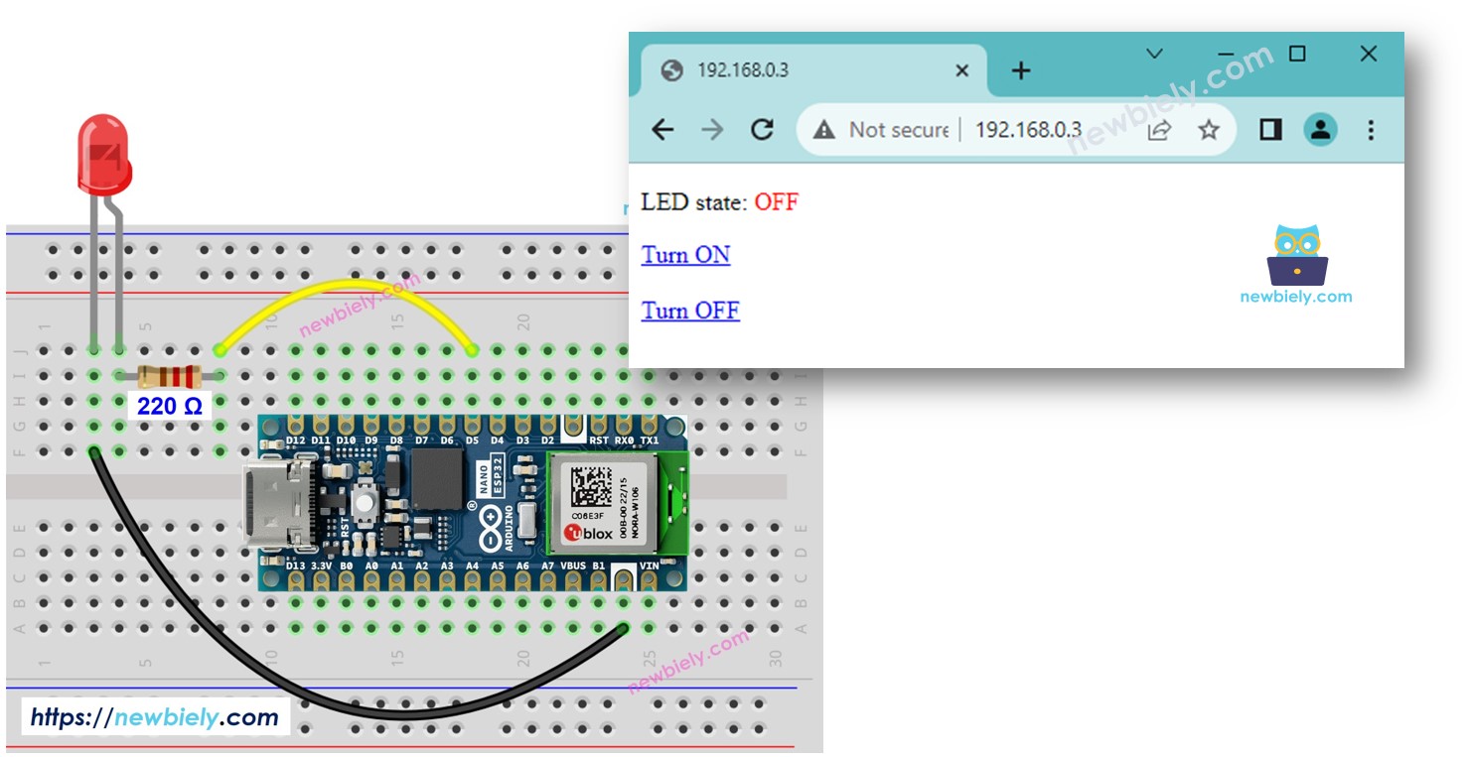Click the back navigation arrow
Screen dimensions: 1469x757
[x=663, y=129]
